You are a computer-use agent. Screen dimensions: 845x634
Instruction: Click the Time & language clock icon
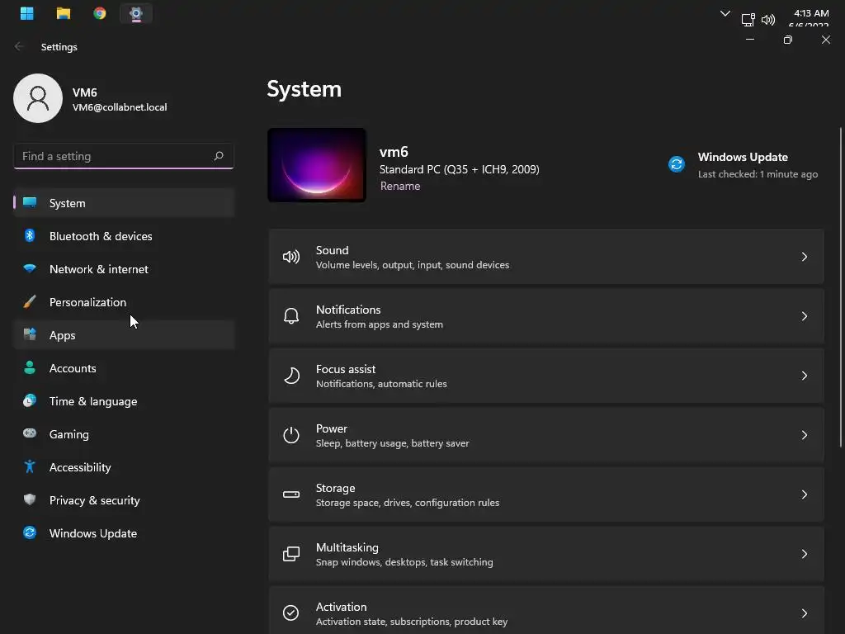30,400
